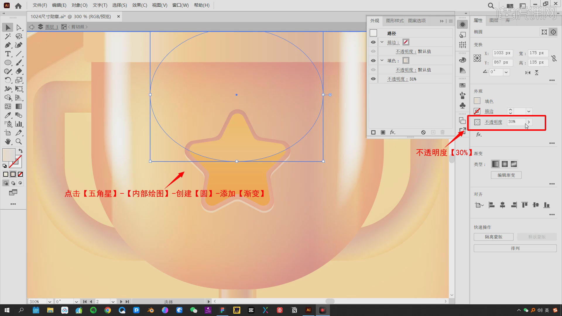Toggle visibility of the fill (填色) row

373,61
